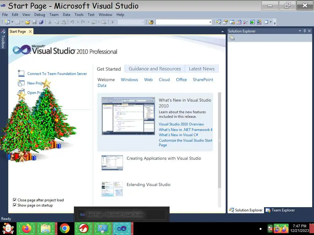Click the Chrome icon on the taskbar
The height and width of the screenshot is (235, 314).
[64, 228]
